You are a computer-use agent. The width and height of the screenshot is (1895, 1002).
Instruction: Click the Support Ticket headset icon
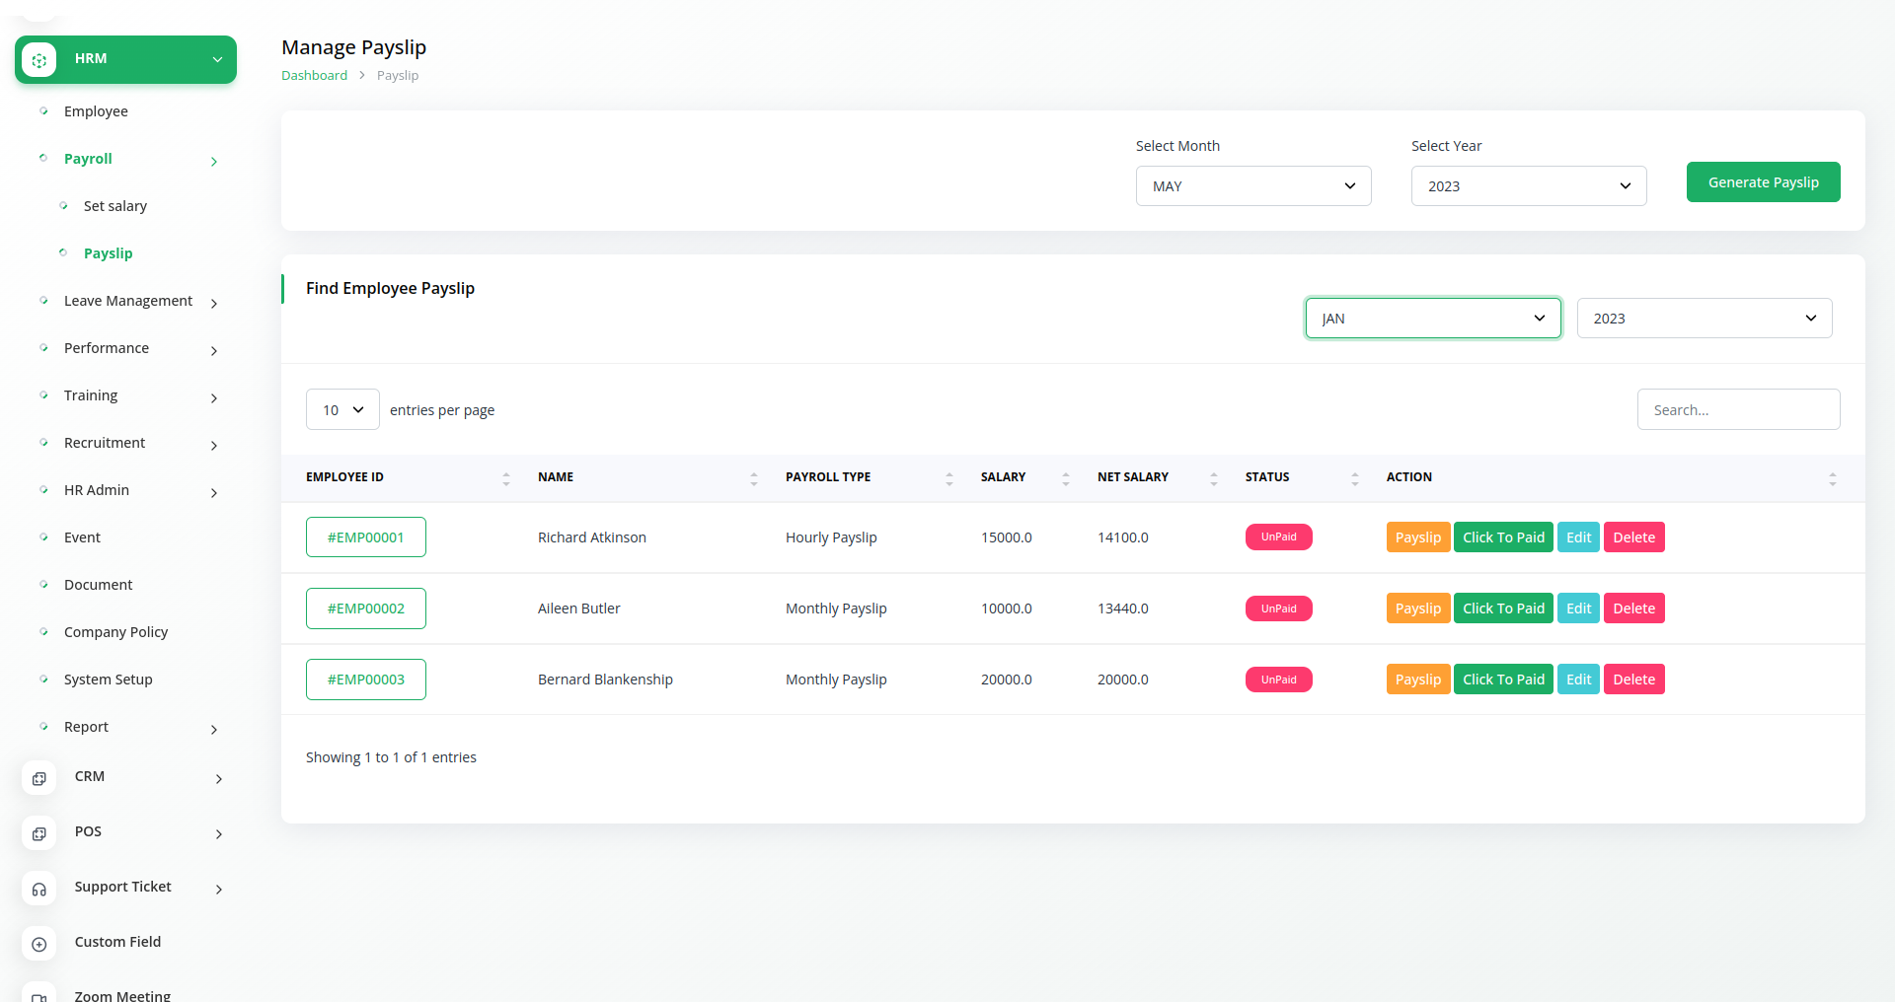pyautogui.click(x=39, y=889)
